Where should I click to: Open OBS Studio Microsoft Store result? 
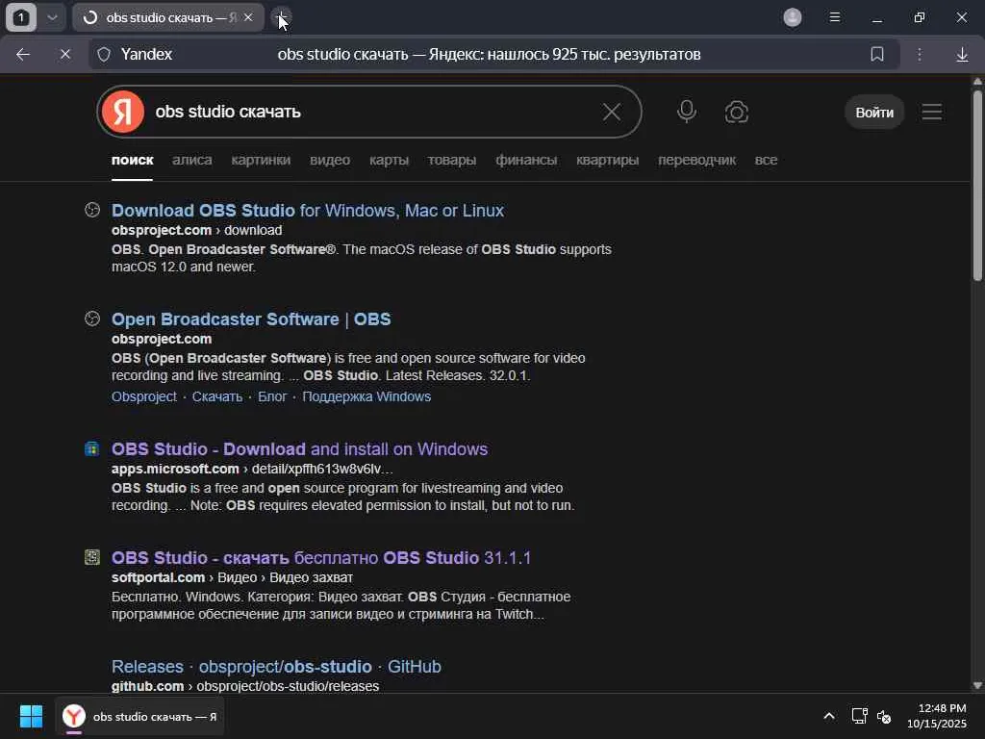click(x=300, y=449)
